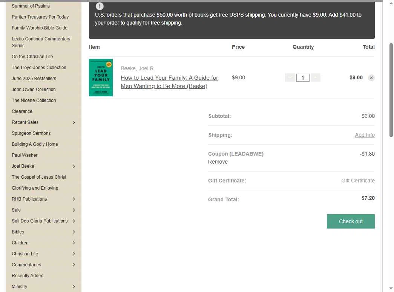Open Soli Deo Gloria Publications link

click(x=40, y=221)
